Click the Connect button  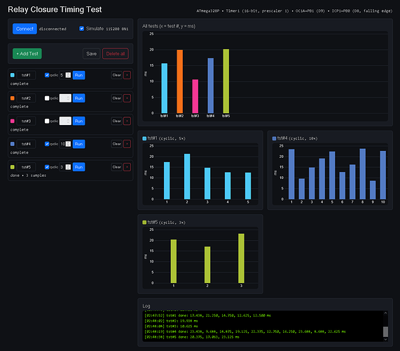[x=25, y=29]
